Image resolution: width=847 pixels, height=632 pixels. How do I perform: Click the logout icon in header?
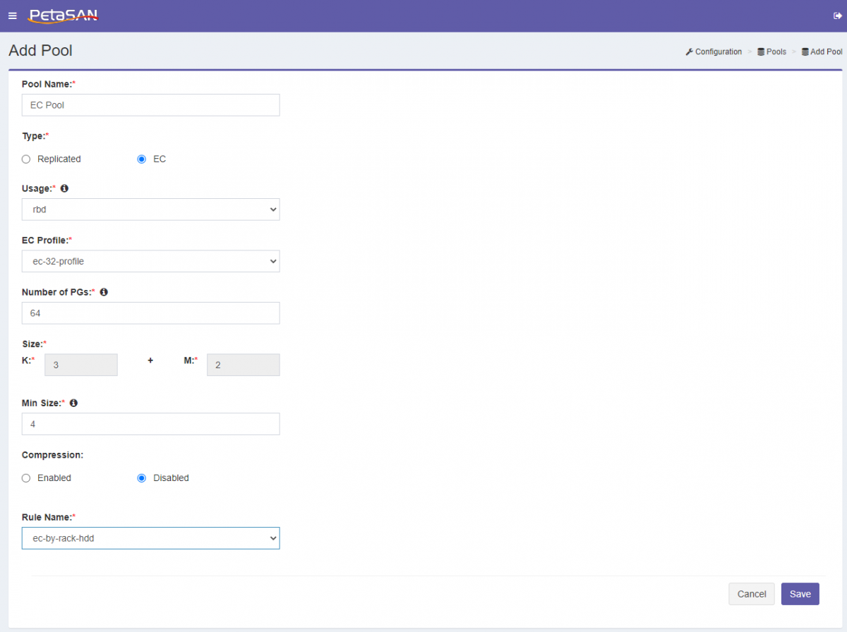tap(837, 16)
